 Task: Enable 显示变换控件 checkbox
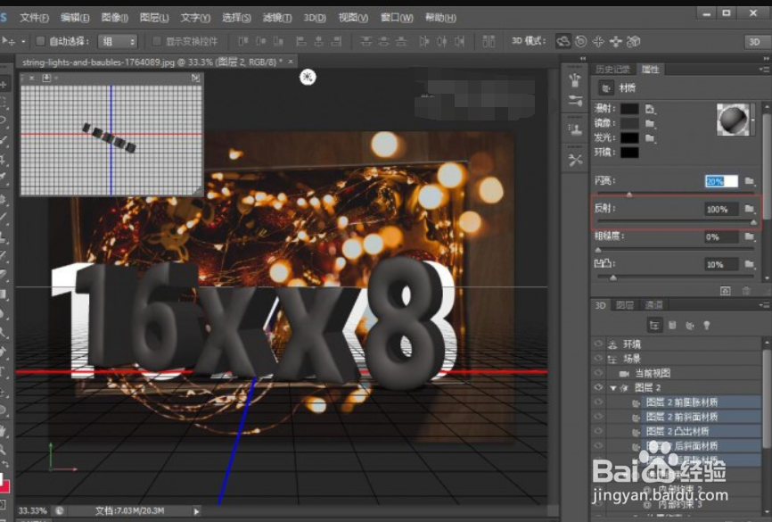click(157, 41)
